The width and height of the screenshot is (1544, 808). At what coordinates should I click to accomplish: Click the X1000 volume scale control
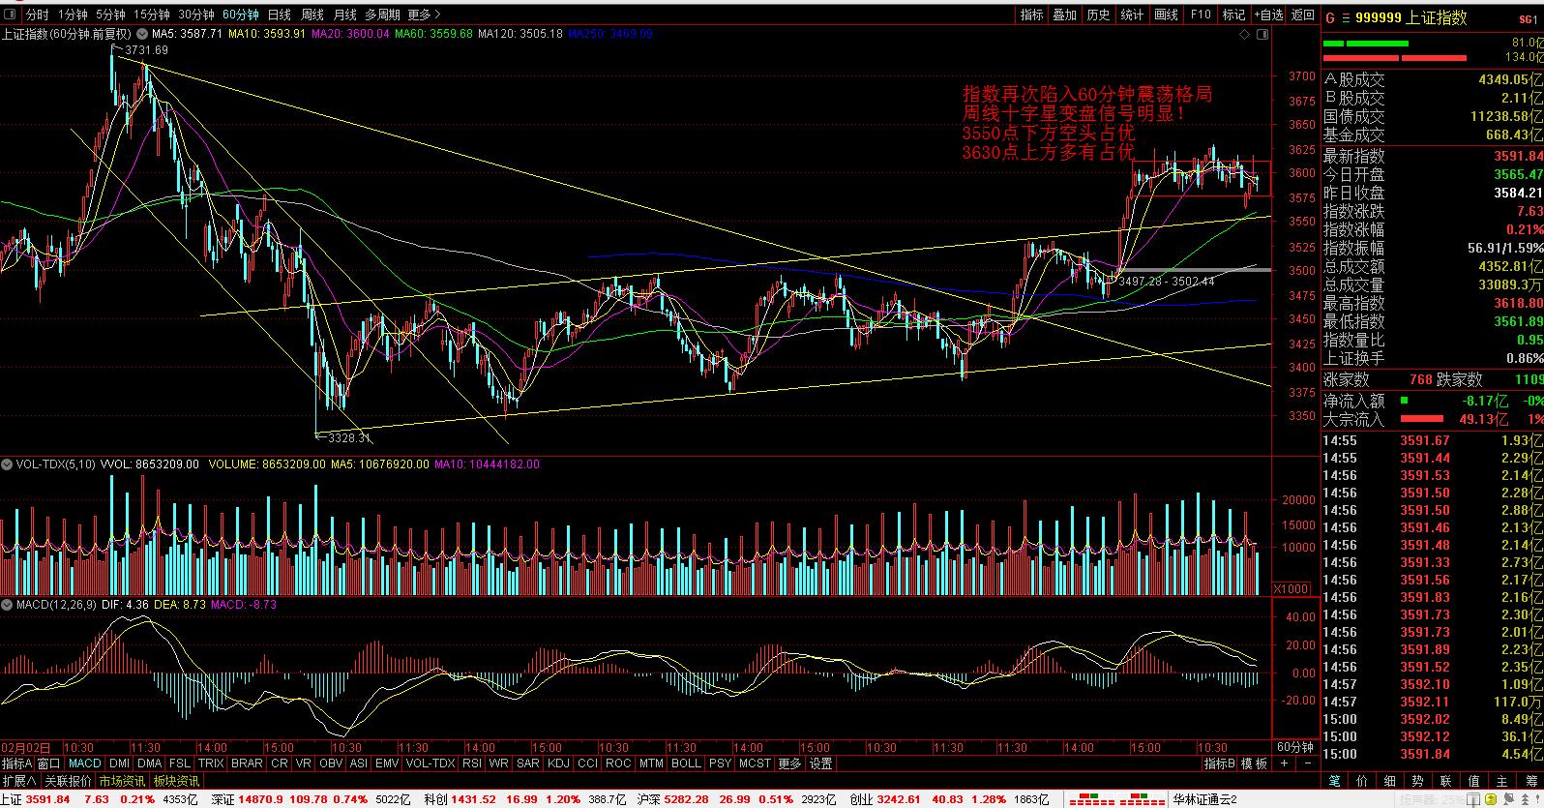[1292, 588]
